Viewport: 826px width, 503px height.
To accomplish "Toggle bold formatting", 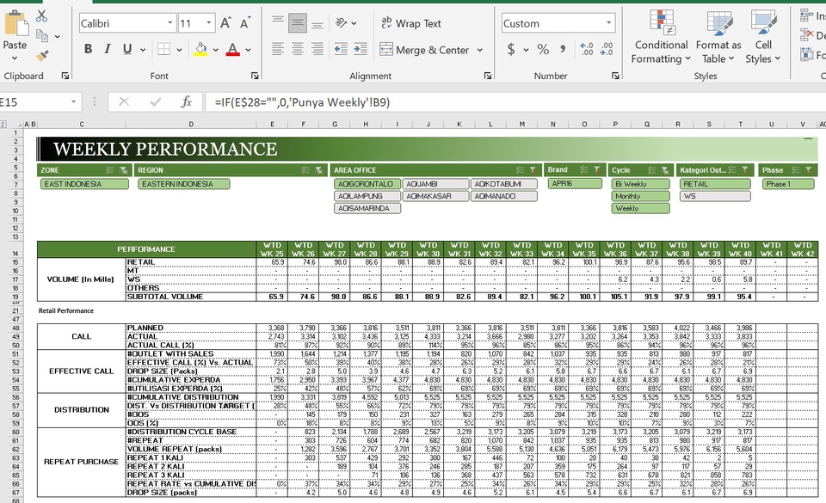I will (88, 50).
